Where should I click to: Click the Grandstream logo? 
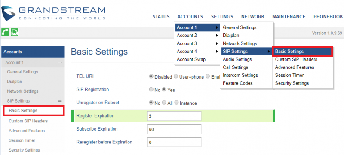[53, 14]
